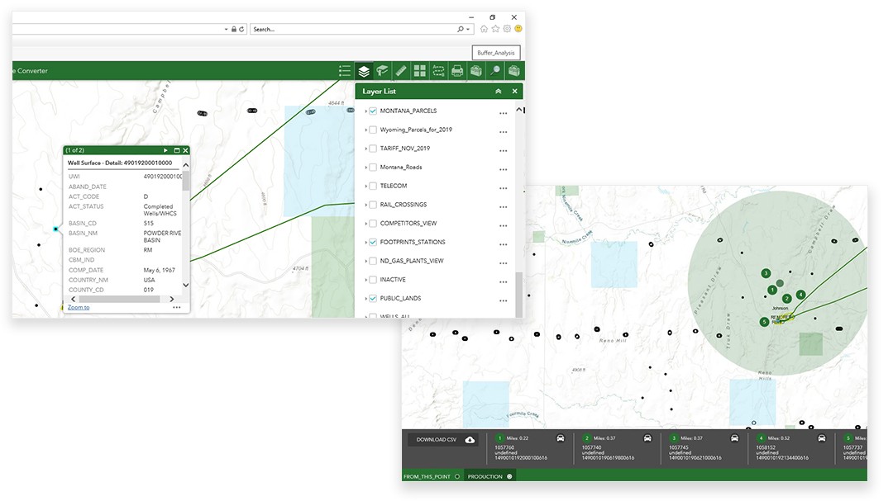
Task: Open the magnifying glass search tool
Action: click(x=495, y=70)
